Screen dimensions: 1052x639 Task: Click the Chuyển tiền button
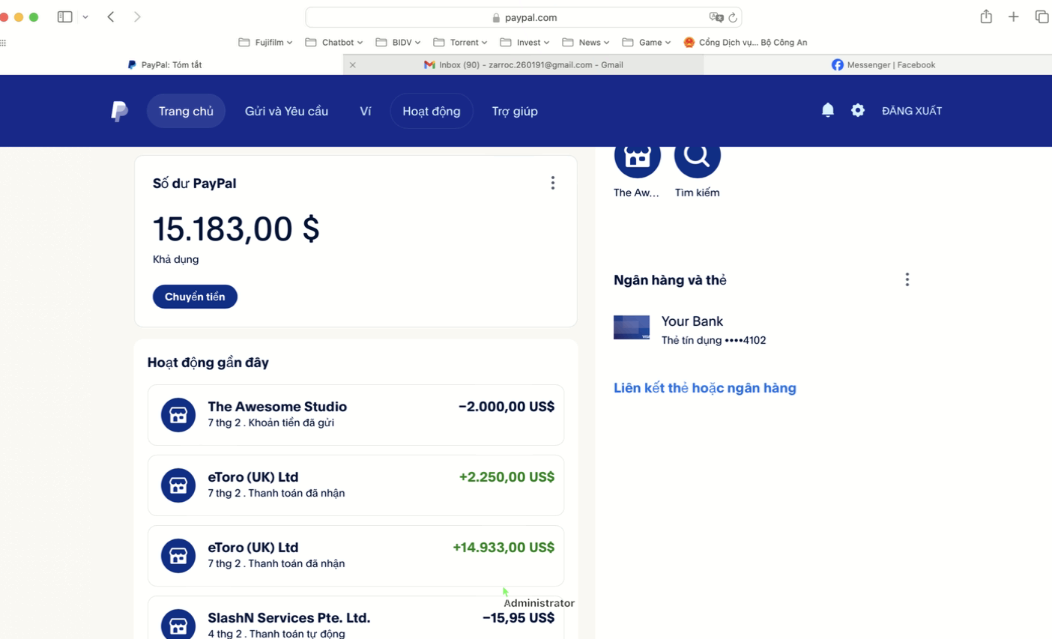(x=195, y=297)
